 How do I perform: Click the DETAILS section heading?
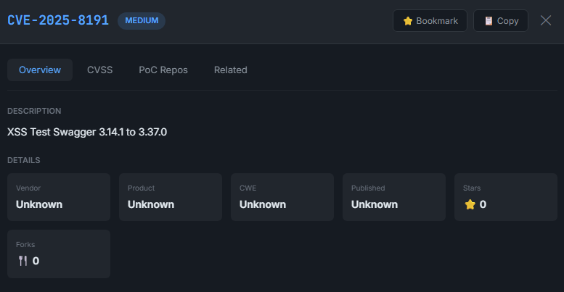pos(24,160)
